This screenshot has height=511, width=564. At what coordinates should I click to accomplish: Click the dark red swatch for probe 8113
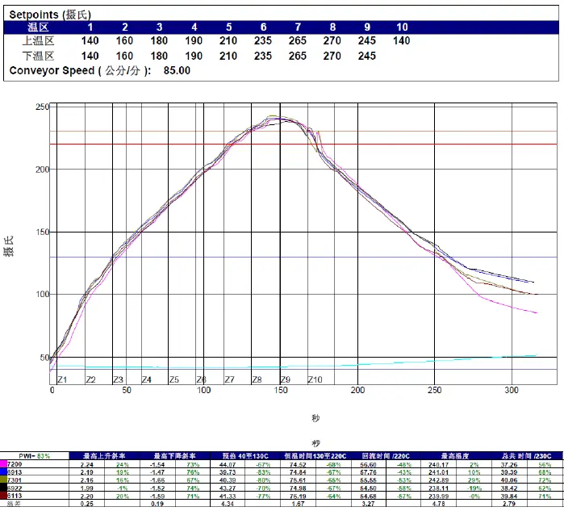tap(3, 496)
